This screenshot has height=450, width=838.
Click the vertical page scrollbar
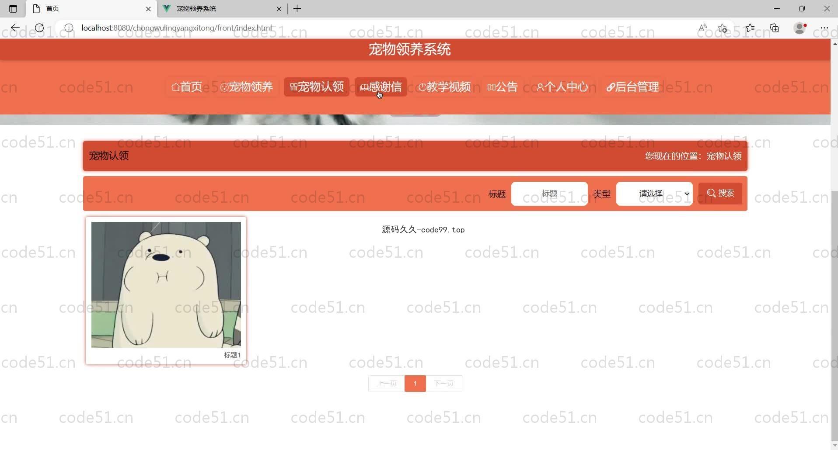tap(835, 315)
